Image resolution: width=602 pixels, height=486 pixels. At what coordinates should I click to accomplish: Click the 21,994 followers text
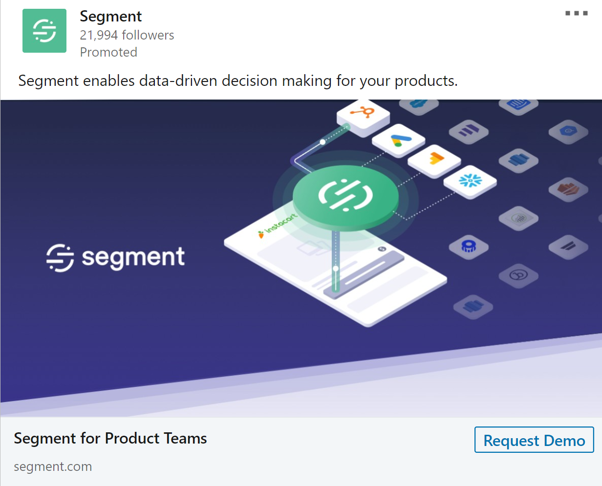(x=127, y=35)
